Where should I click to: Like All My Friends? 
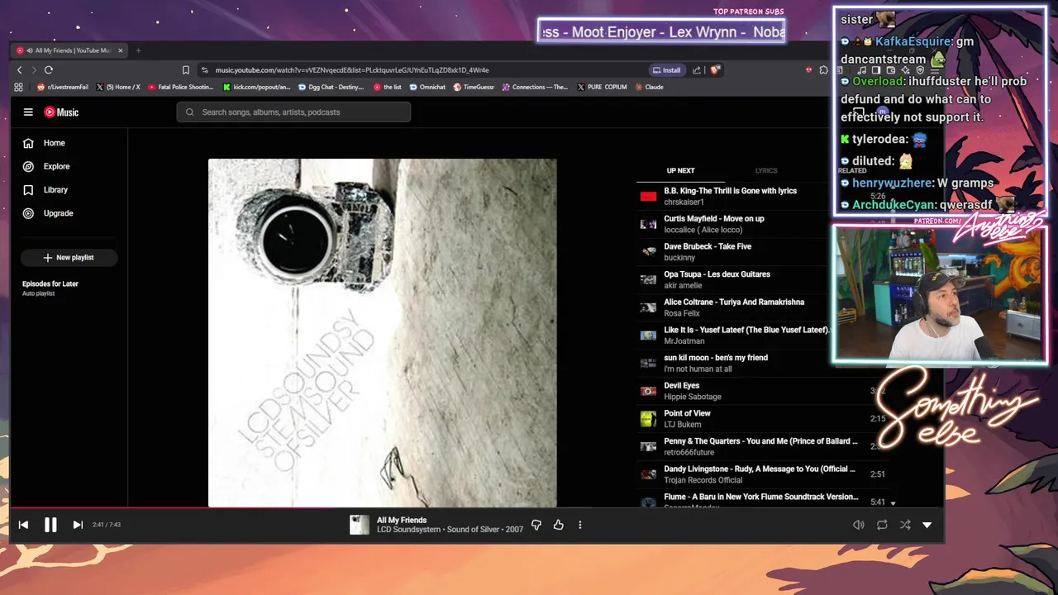[559, 525]
